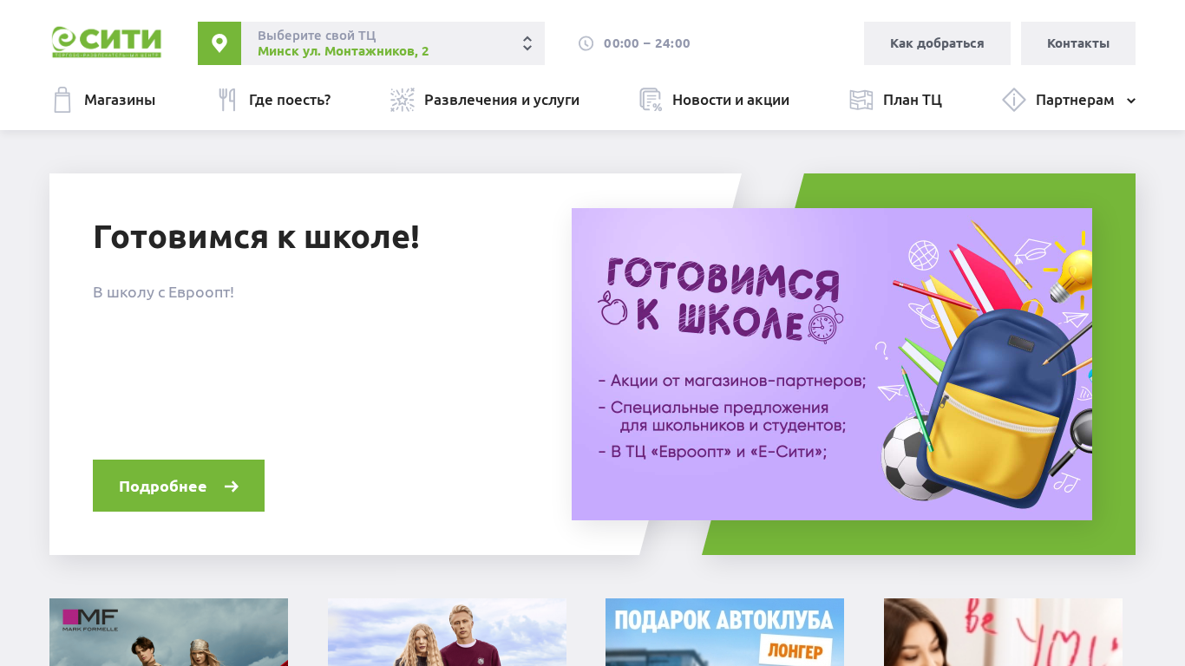Open the Mark Formelle promo thumbnail

[x=168, y=632]
